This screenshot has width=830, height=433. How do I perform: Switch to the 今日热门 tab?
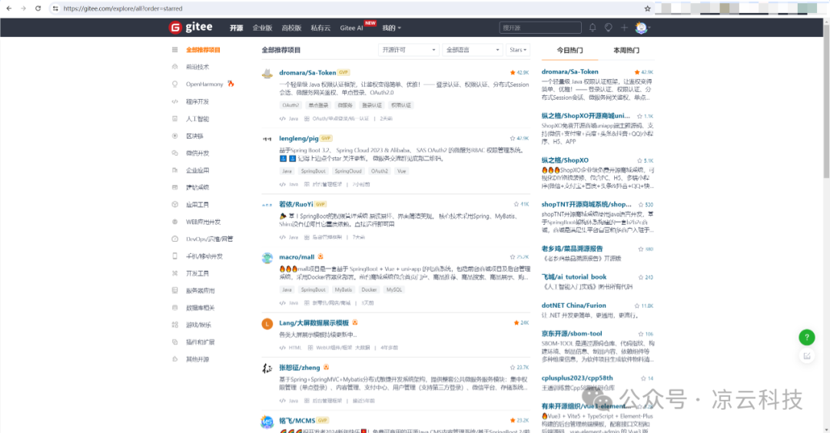click(569, 50)
